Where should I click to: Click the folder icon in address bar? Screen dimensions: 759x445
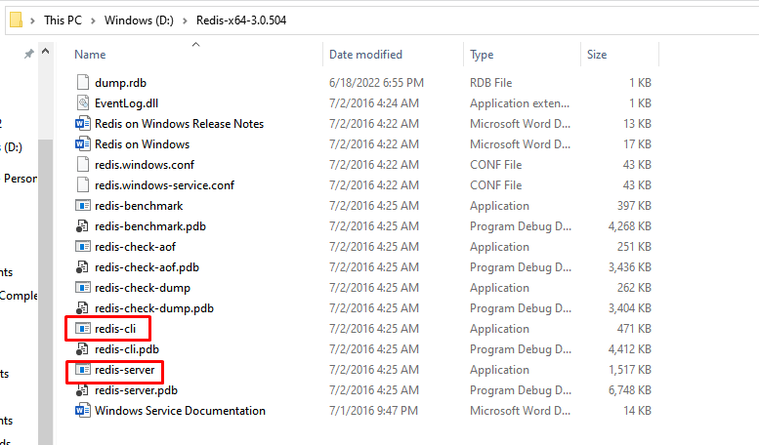[16, 20]
